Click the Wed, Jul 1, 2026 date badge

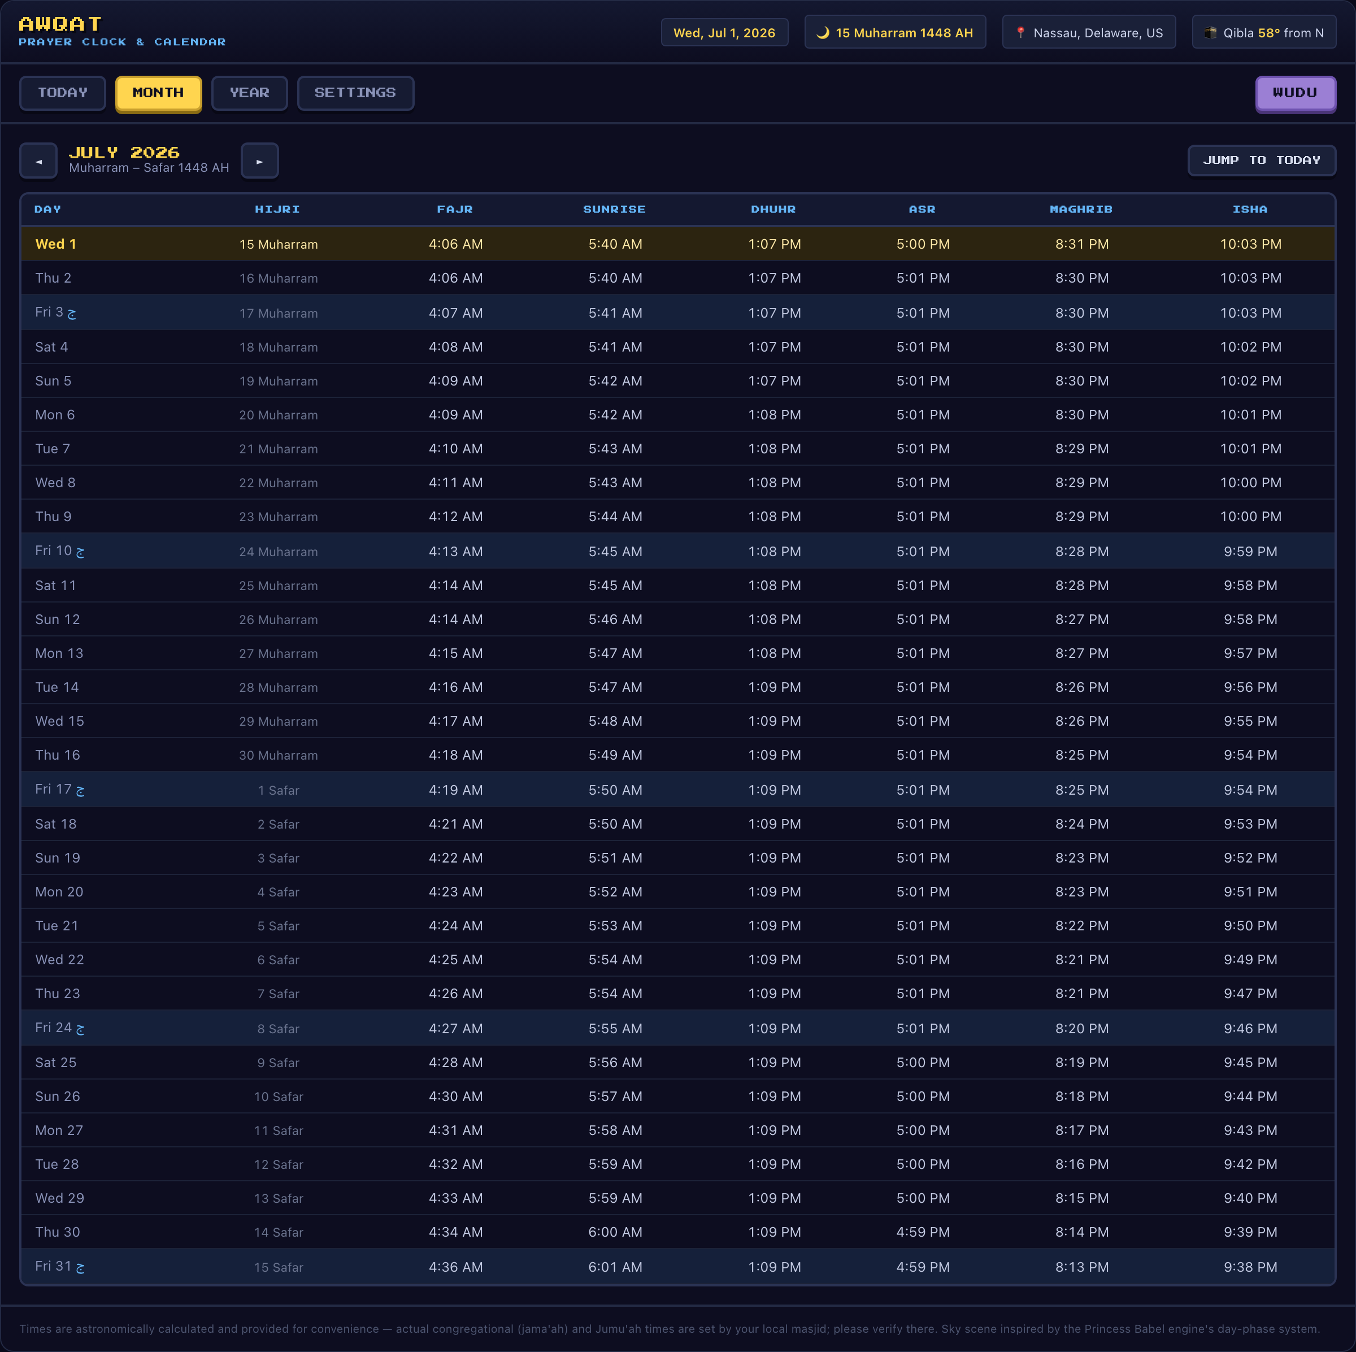pos(724,32)
